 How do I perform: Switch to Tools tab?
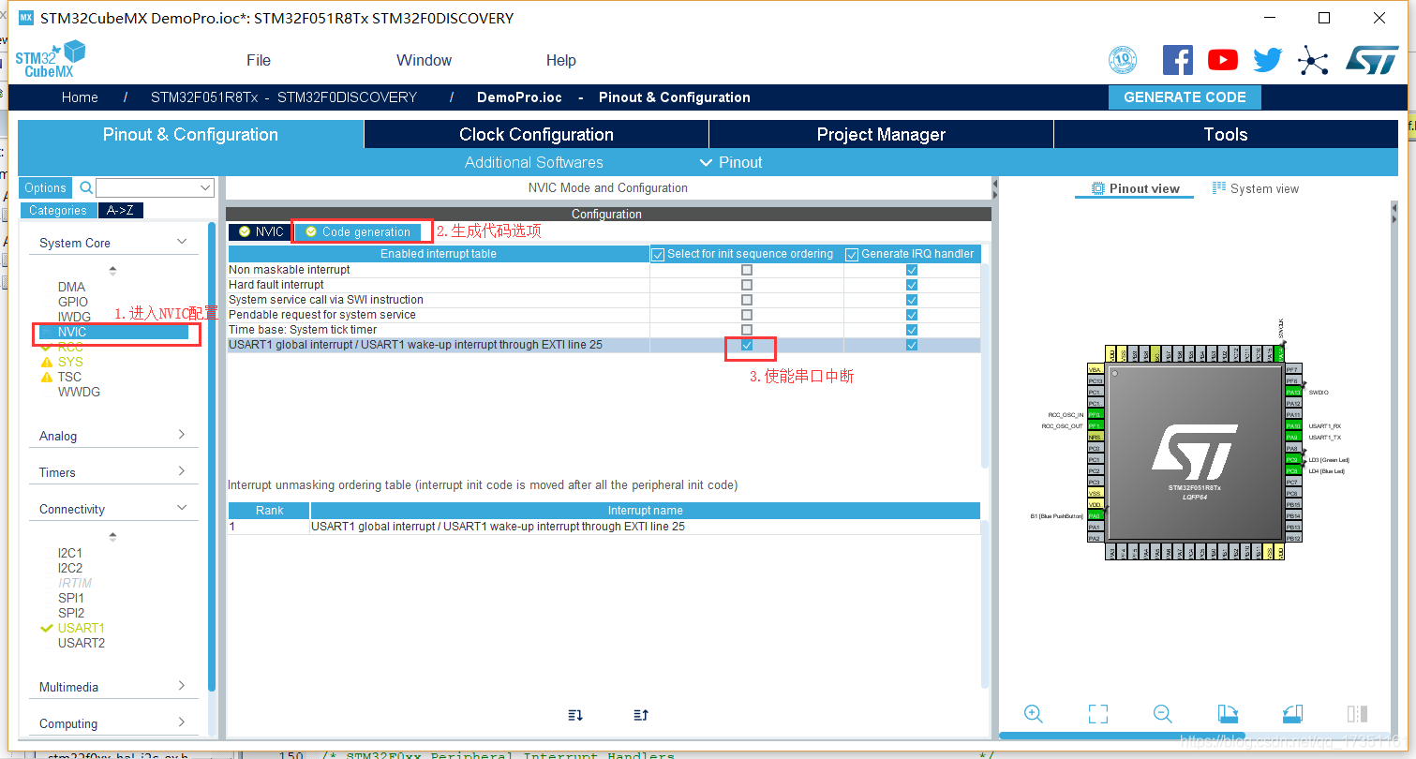tap(1226, 134)
